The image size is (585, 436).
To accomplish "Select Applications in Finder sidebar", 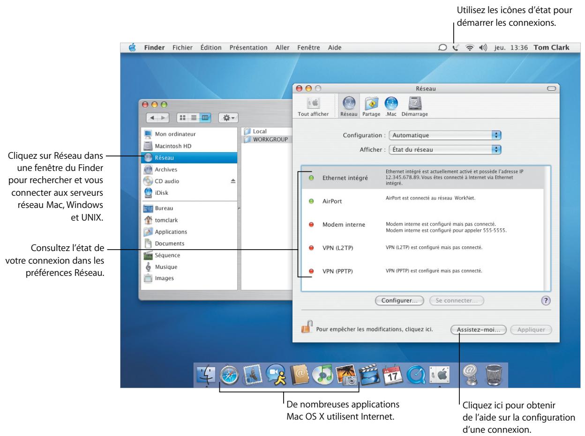I will point(189,231).
